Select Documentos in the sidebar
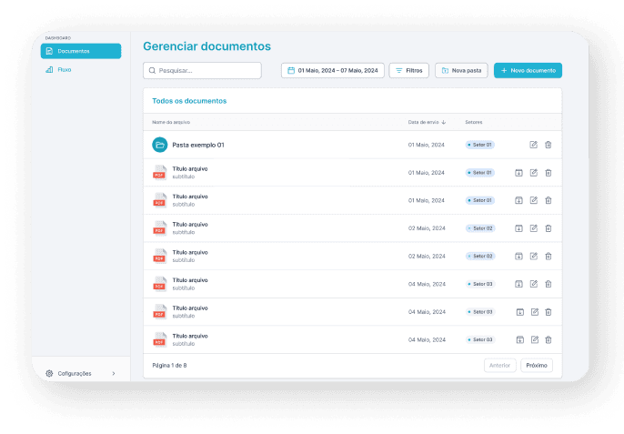Screen dimensions: 624x434 (80, 51)
